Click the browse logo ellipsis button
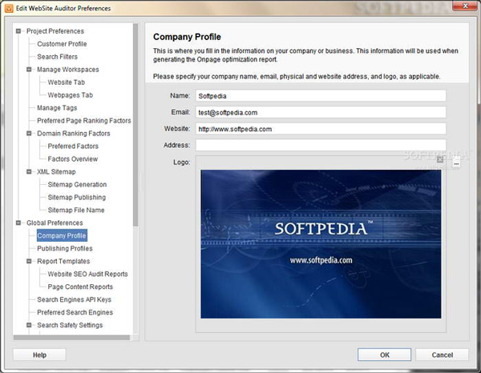 pos(456,164)
